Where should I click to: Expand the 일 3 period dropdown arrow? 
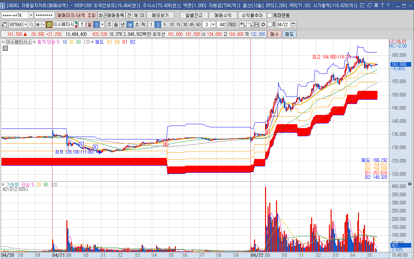[x=103, y=24]
